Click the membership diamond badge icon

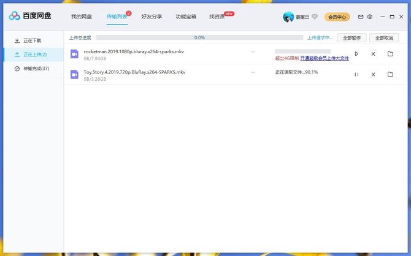(x=315, y=17)
